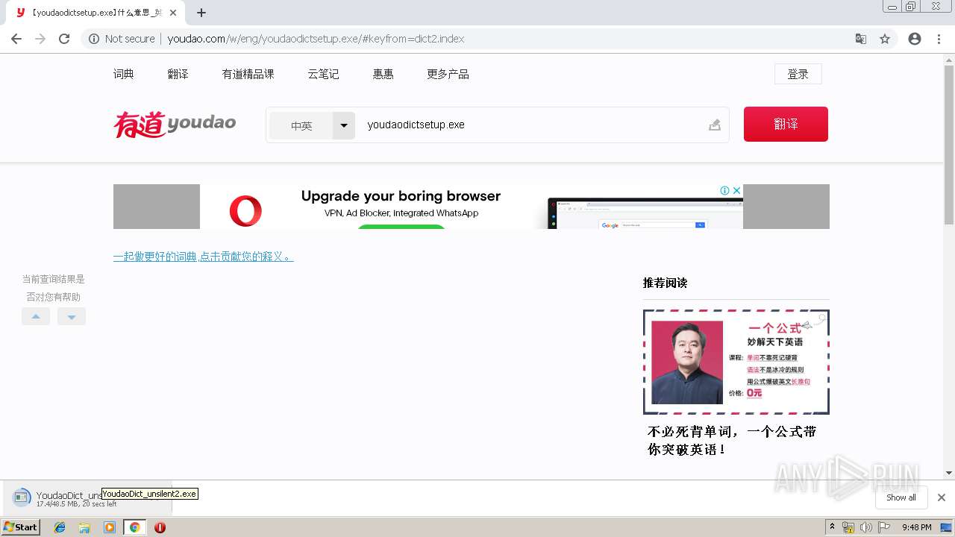This screenshot has width=955, height=537.
Task: Open the 'Upgrade your boring browser' ad
Action: tap(401, 196)
